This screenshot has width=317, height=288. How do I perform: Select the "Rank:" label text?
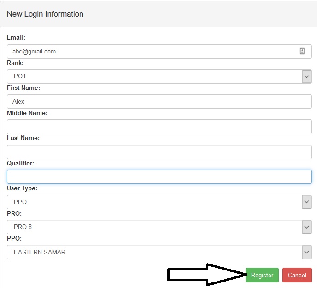point(15,63)
